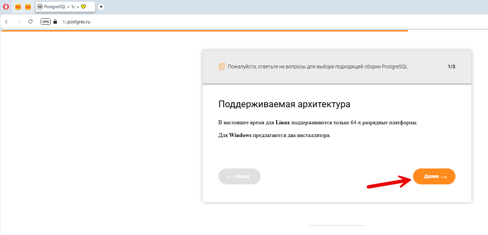Toggle the VPN badge in address bar
488x235 pixels.
(x=46, y=22)
